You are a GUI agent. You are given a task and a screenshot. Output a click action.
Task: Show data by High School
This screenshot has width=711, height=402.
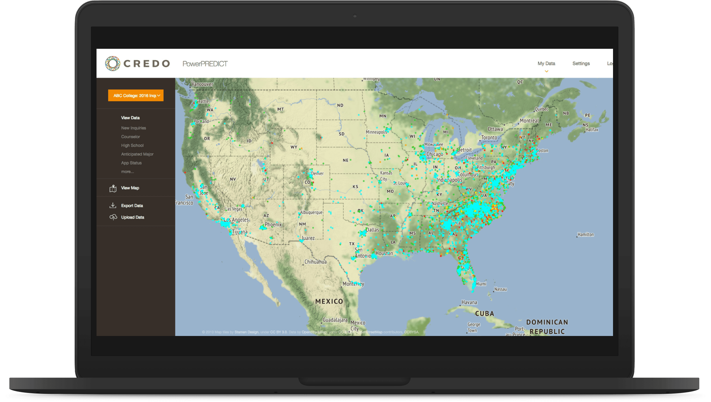tap(132, 145)
